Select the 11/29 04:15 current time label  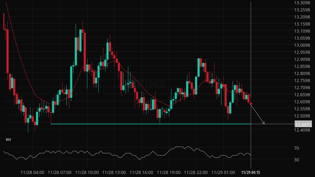(251, 172)
